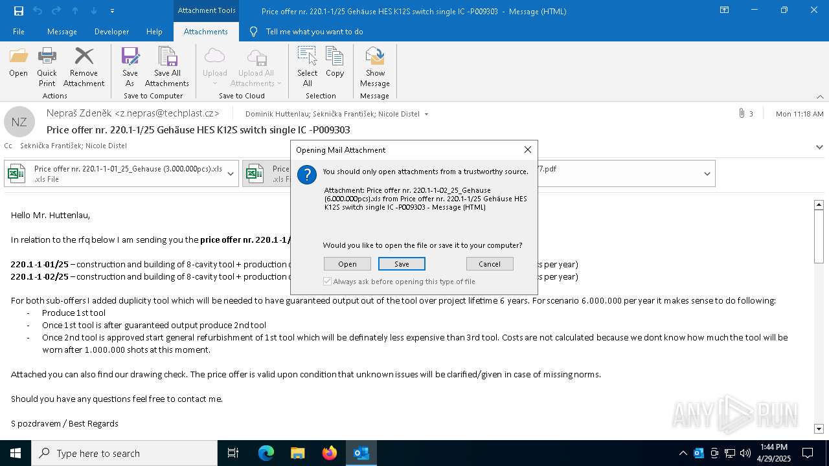The height and width of the screenshot is (466, 829).
Task: Click the NZ sender avatar
Action: pyautogui.click(x=19, y=122)
